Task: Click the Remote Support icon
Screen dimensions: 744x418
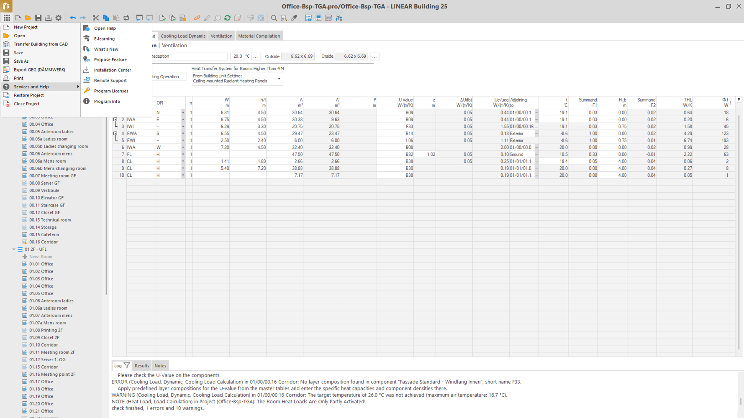Action: click(x=87, y=80)
